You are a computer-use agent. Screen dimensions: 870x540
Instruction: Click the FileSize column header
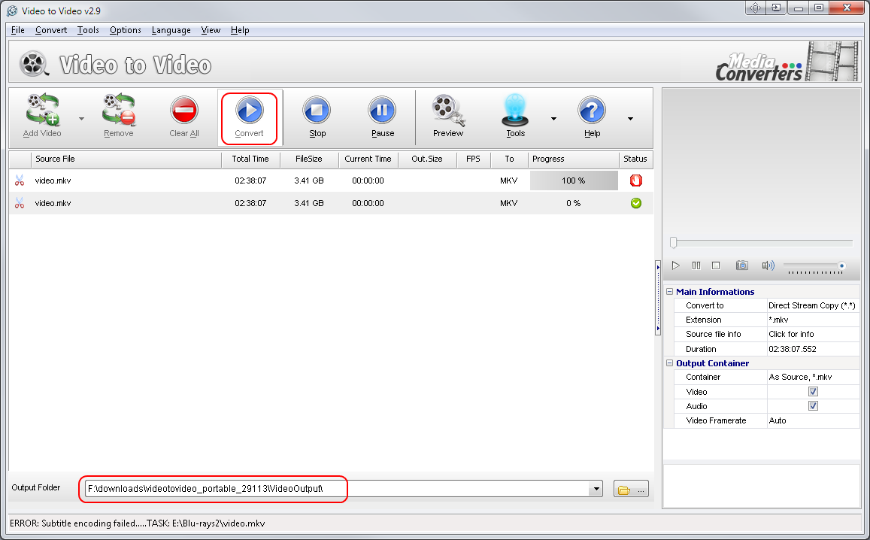(x=309, y=159)
